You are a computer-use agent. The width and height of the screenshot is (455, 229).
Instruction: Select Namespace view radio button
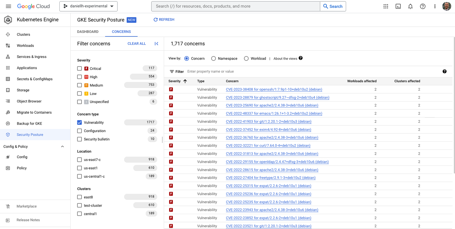[213, 58]
